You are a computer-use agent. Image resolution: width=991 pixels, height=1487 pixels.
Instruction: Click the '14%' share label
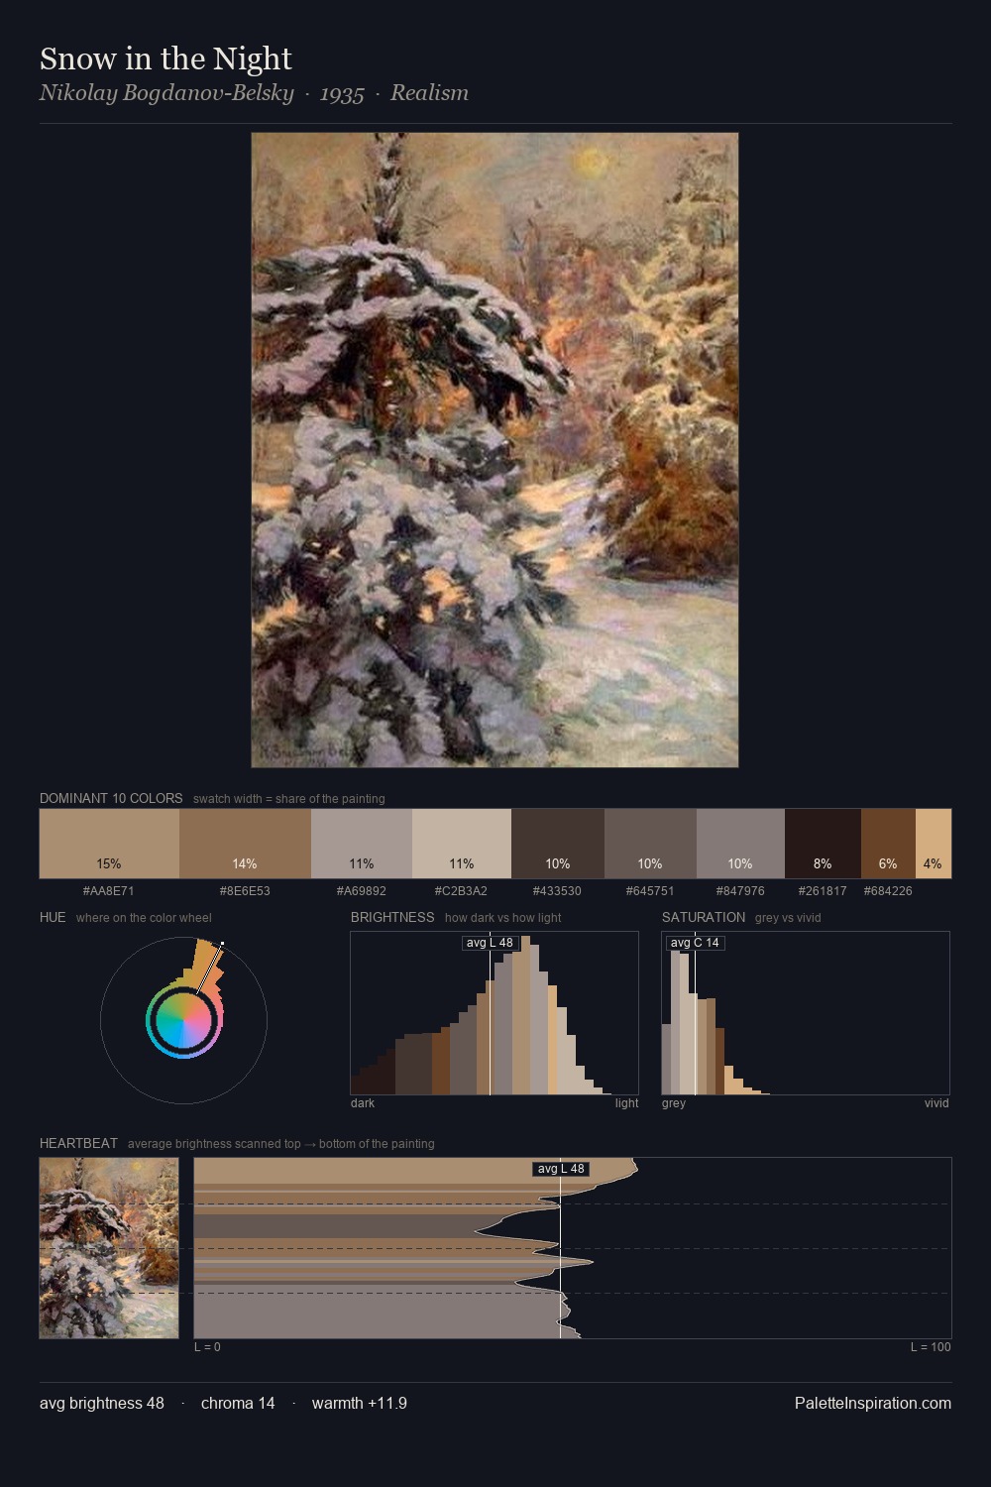click(x=245, y=863)
